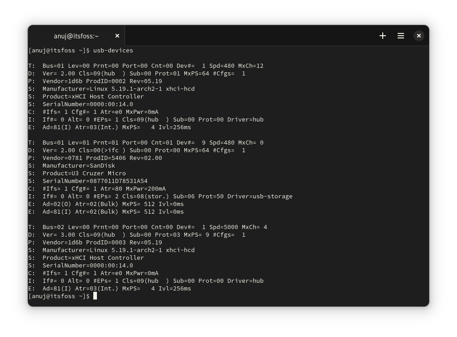This screenshot has width=457, height=337.
Task: Select the usb-devices command text
Action: tap(113, 50)
